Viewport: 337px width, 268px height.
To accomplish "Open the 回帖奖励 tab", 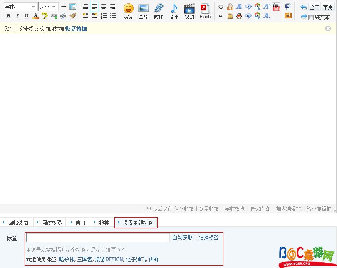I will click(x=16, y=223).
